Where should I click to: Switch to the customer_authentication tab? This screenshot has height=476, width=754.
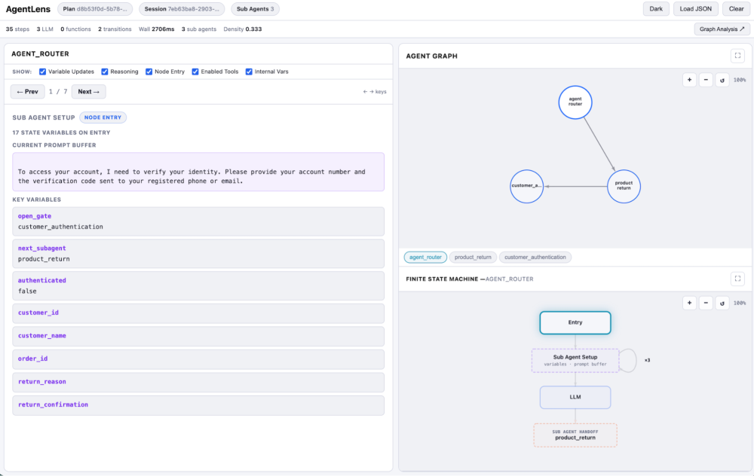pos(535,257)
